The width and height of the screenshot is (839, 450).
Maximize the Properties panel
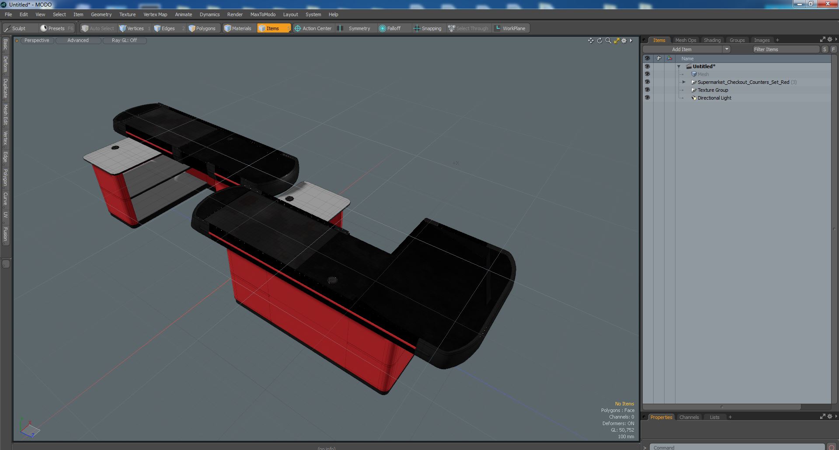click(822, 417)
